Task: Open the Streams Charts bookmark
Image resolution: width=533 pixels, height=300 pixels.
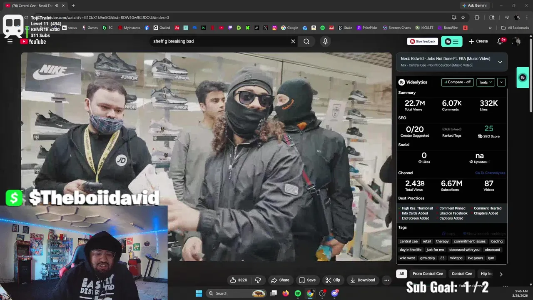Action: pos(396,28)
